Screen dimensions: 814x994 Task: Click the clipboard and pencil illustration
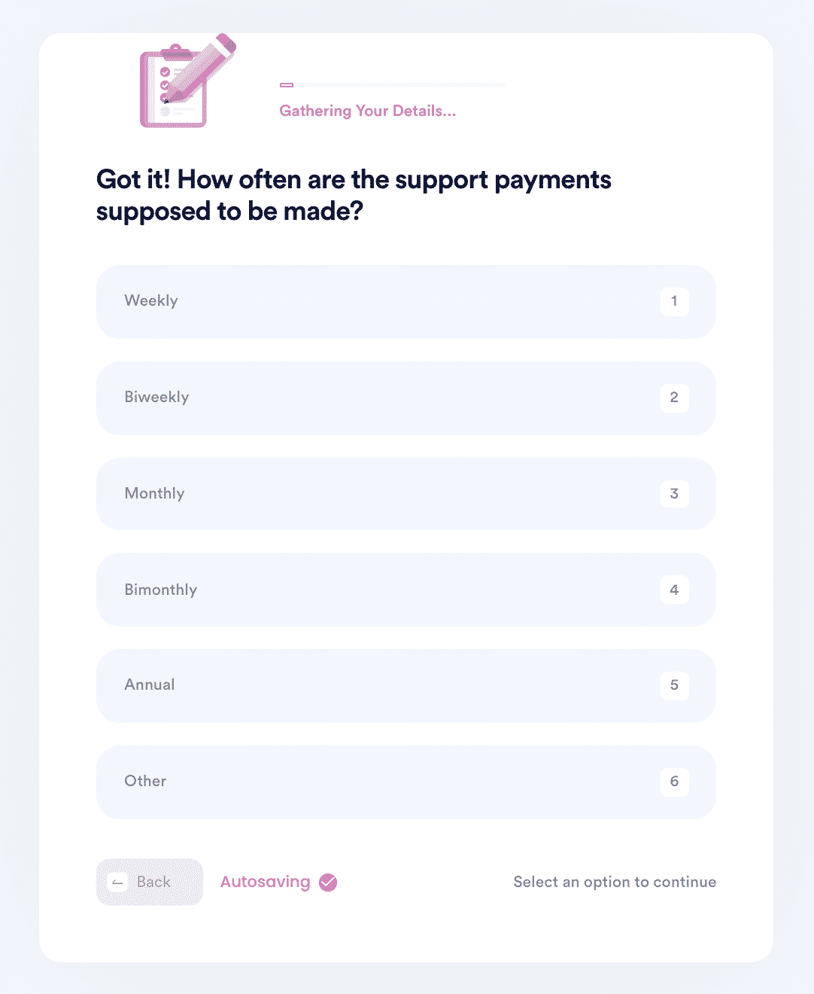pos(188,81)
